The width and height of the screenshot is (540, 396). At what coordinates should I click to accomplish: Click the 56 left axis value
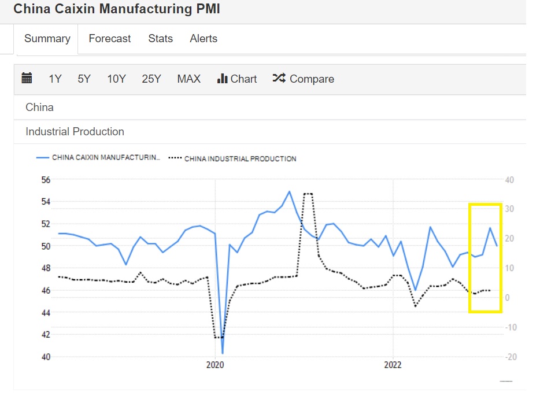(x=46, y=180)
